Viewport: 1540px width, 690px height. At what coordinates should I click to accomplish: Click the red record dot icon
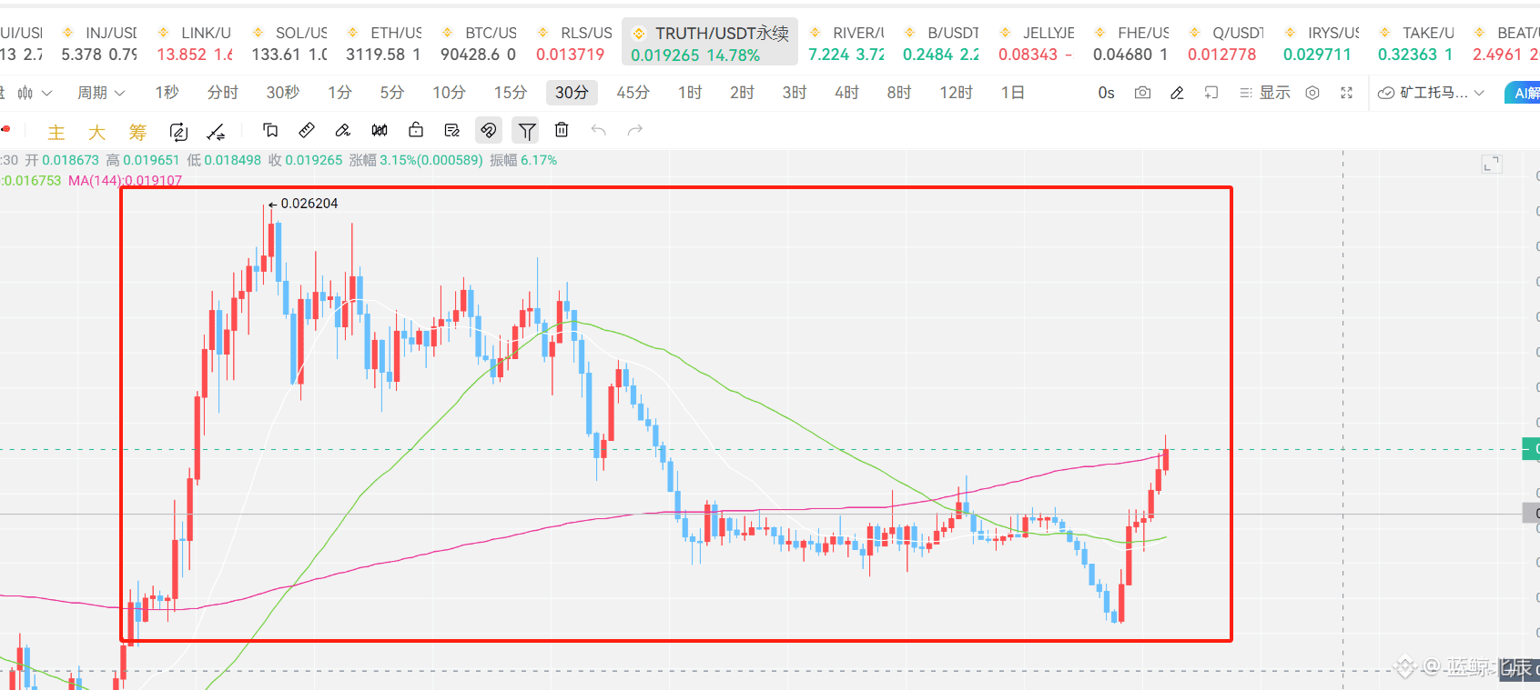click(5, 129)
